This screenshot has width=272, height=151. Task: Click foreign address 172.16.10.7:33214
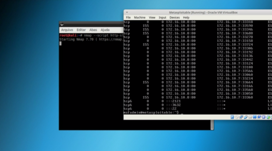pos(235,79)
